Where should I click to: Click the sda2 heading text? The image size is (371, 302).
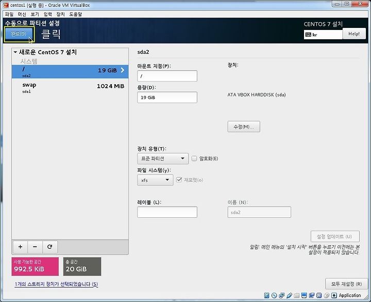click(143, 52)
